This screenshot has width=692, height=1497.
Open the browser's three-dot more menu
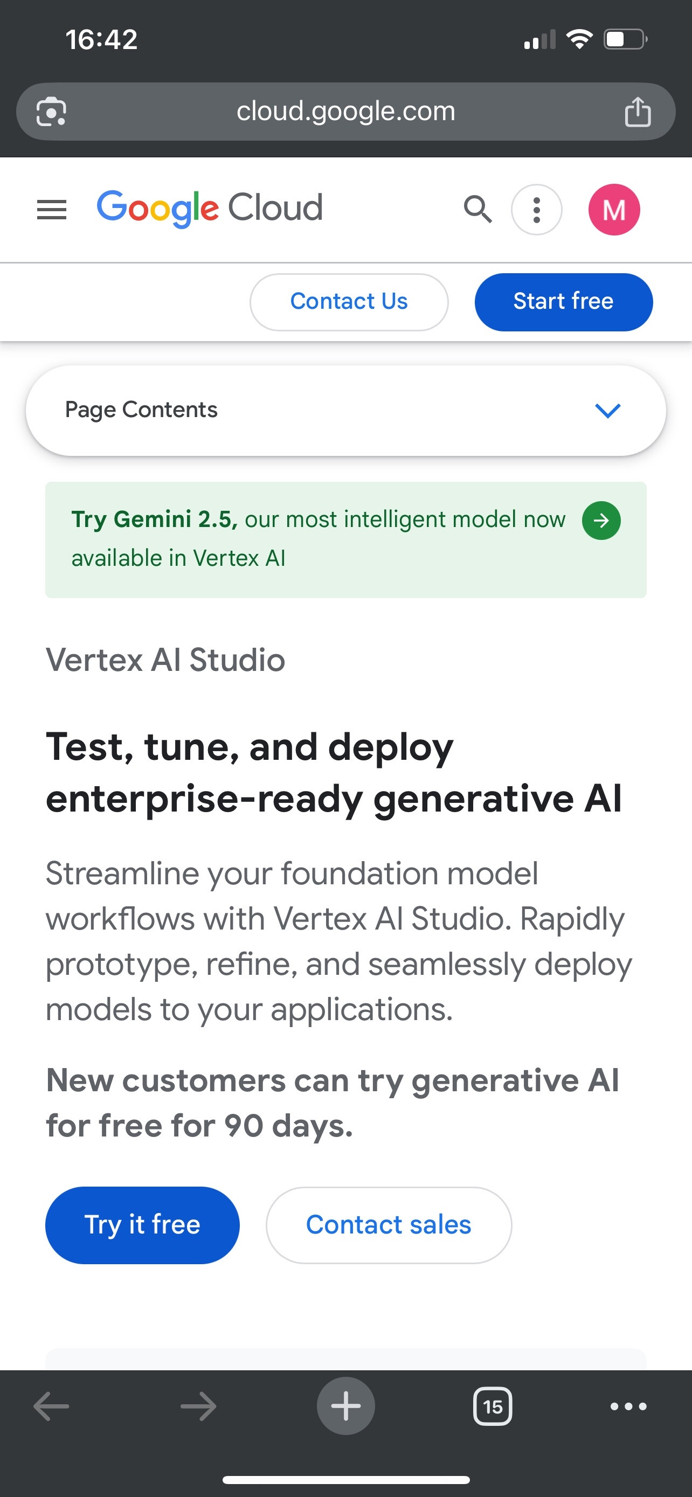point(628,1406)
